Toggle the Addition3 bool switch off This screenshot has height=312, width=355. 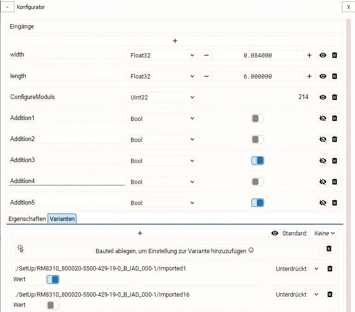click(x=258, y=161)
